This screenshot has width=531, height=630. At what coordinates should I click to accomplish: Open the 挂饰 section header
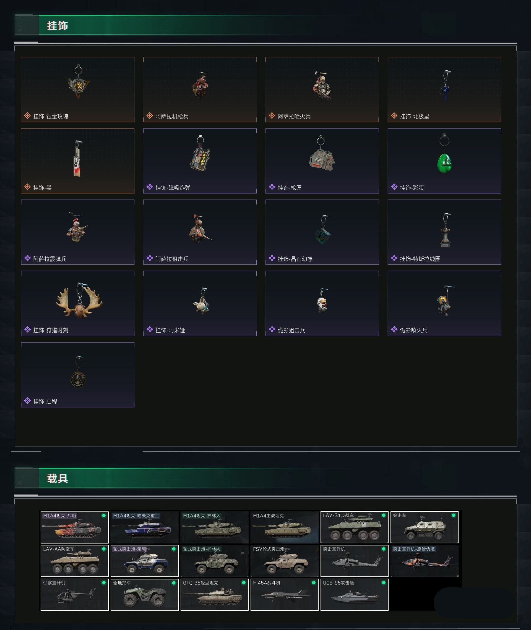pyautogui.click(x=57, y=26)
